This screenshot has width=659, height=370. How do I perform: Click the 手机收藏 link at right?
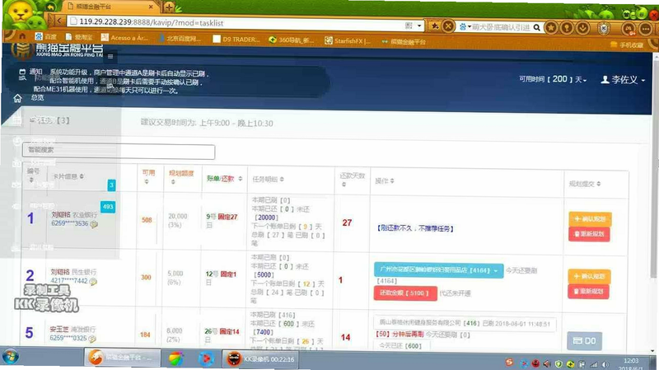[627, 44]
